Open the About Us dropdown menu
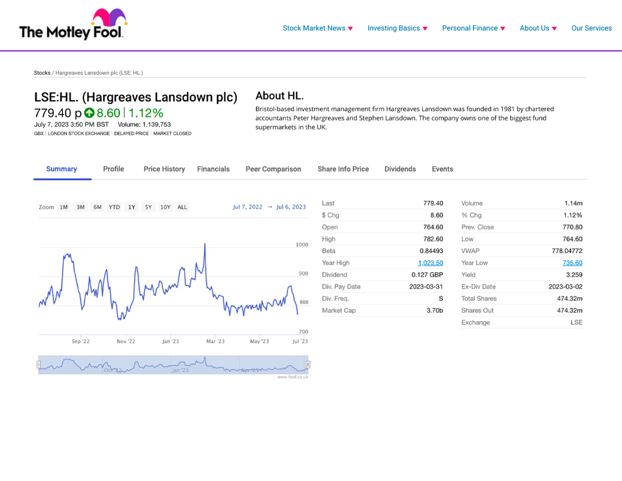Screen dimensions: 622x481 (x=538, y=28)
